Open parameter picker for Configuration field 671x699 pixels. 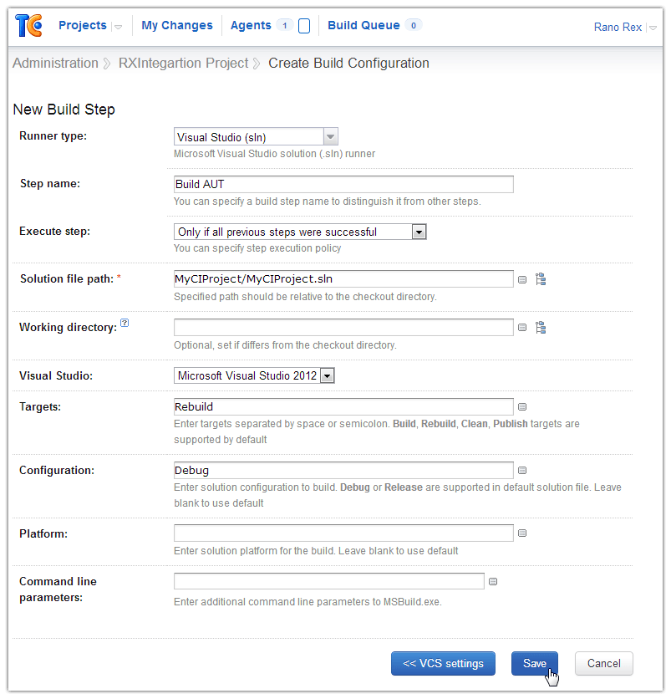pos(522,470)
